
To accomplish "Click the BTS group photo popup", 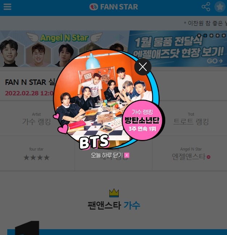I will [103, 98].
